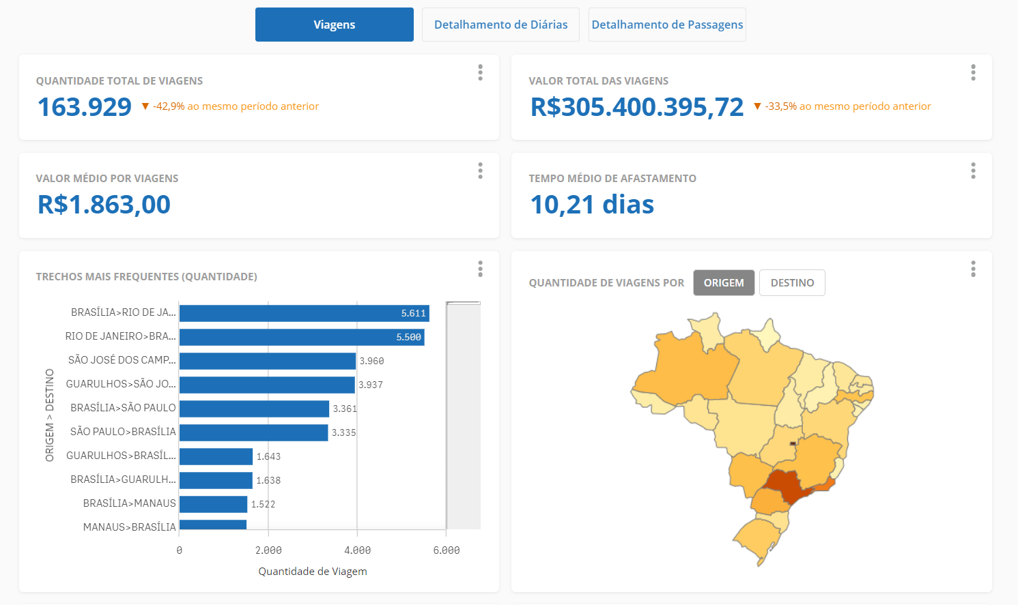Open options menu for Quantidade Total de Viagens
The image size is (1018, 605).
[x=481, y=72]
